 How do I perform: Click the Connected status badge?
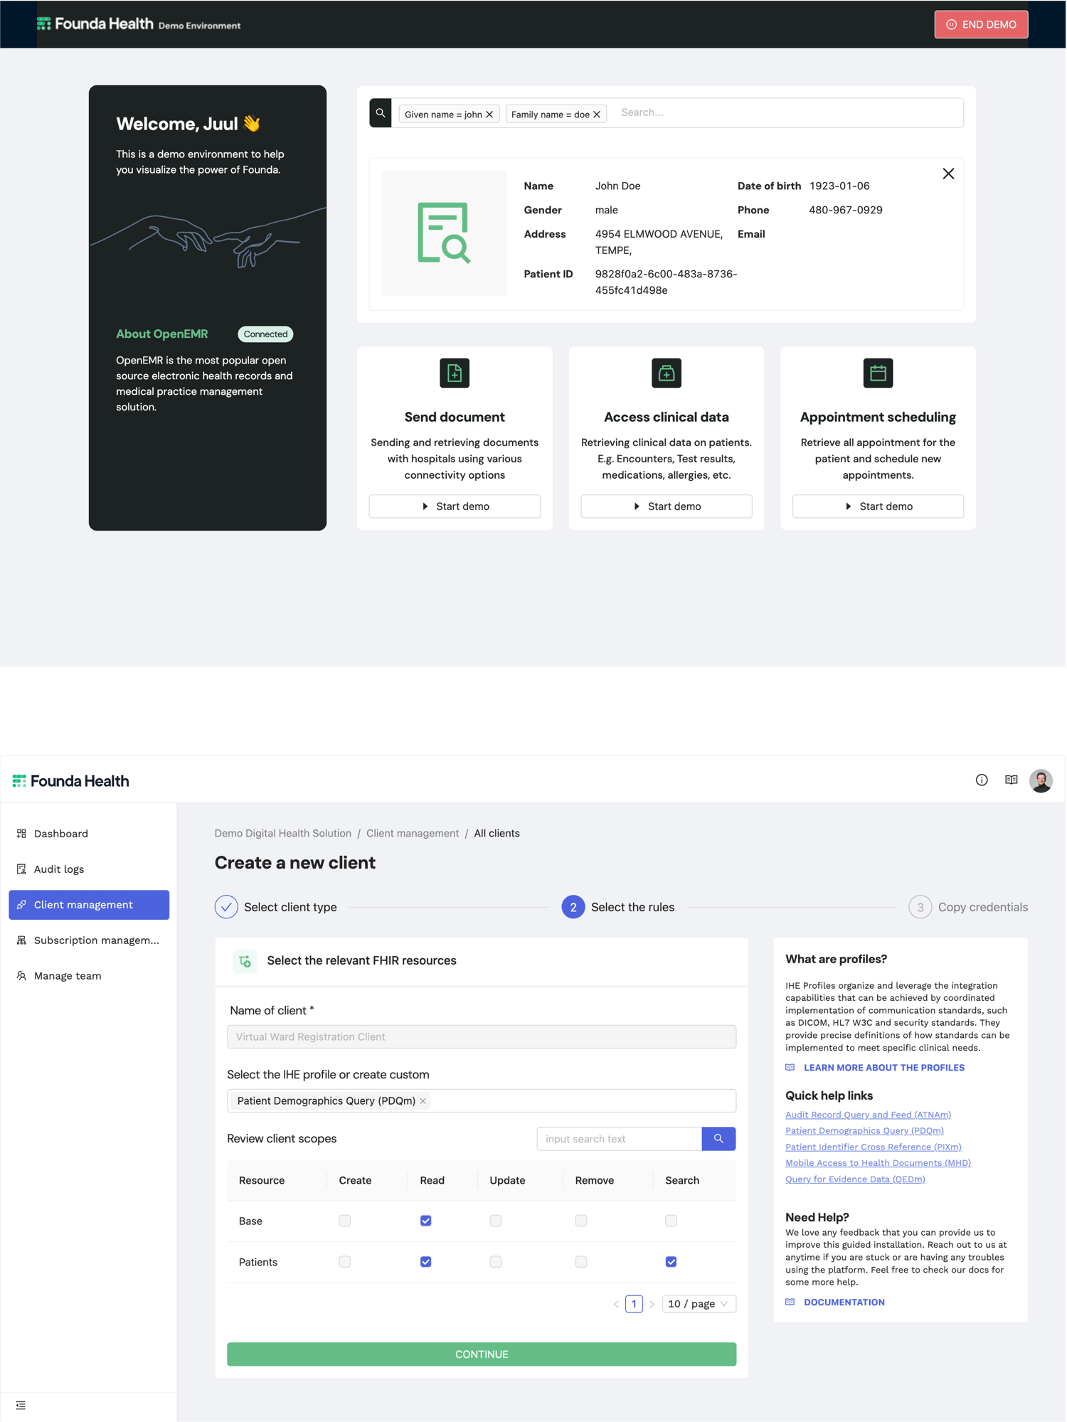click(265, 334)
